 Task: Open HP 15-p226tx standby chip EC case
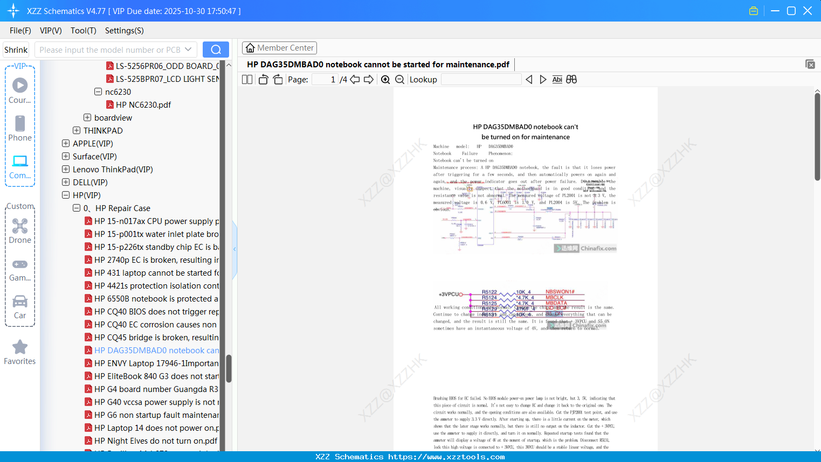(x=151, y=247)
